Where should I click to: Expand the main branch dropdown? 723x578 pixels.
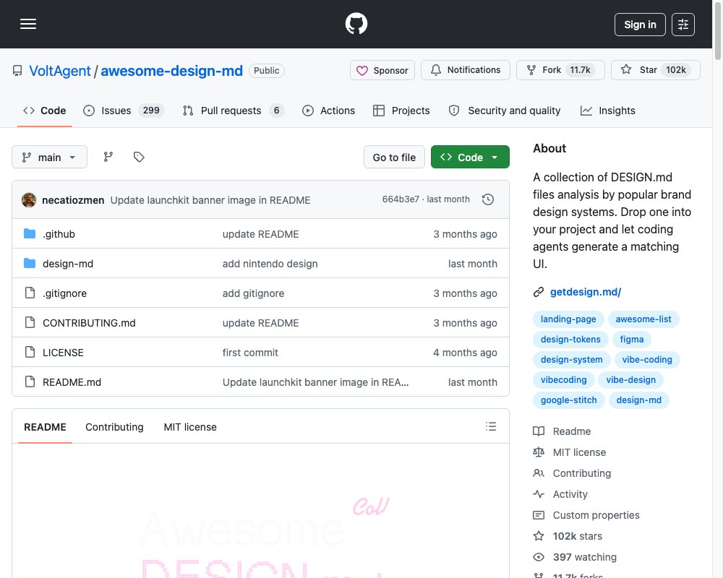pyautogui.click(x=49, y=158)
